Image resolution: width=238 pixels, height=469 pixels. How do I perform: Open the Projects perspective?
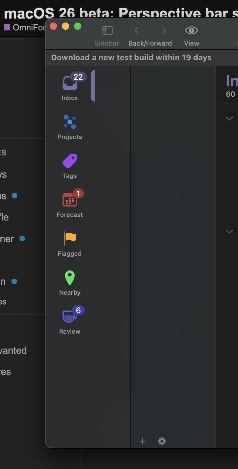(x=70, y=127)
